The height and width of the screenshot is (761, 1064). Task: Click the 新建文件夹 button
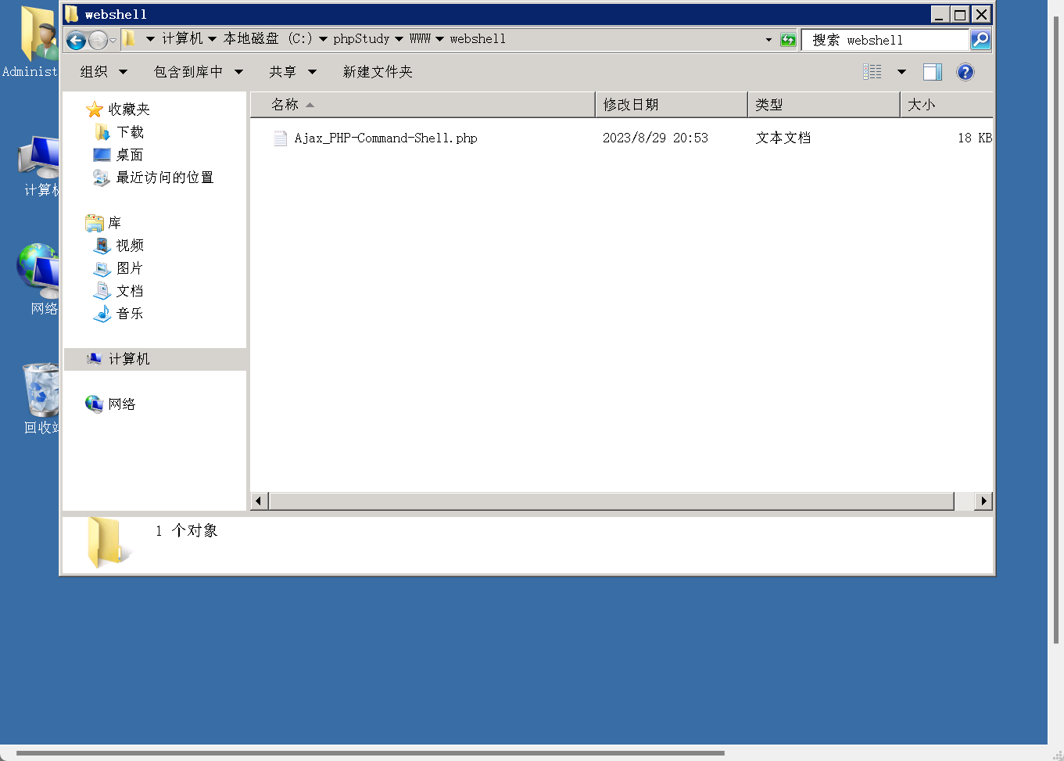[x=378, y=71]
